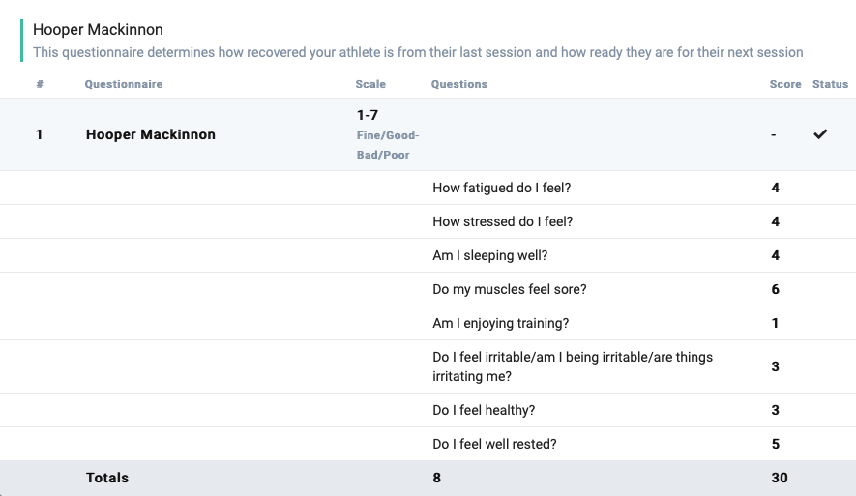
Task: Click 'Do my muscles feel sore?' question
Action: pyautogui.click(x=510, y=289)
